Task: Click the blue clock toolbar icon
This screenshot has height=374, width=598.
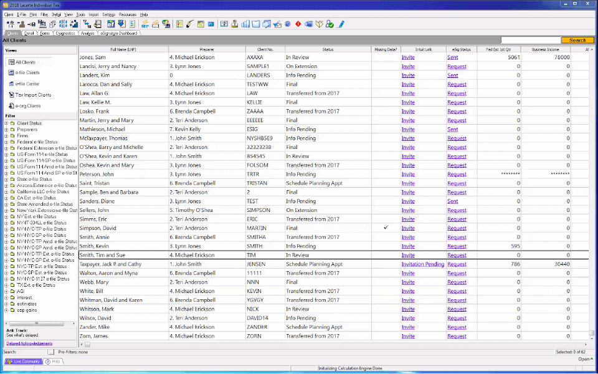Action: [x=288, y=24]
